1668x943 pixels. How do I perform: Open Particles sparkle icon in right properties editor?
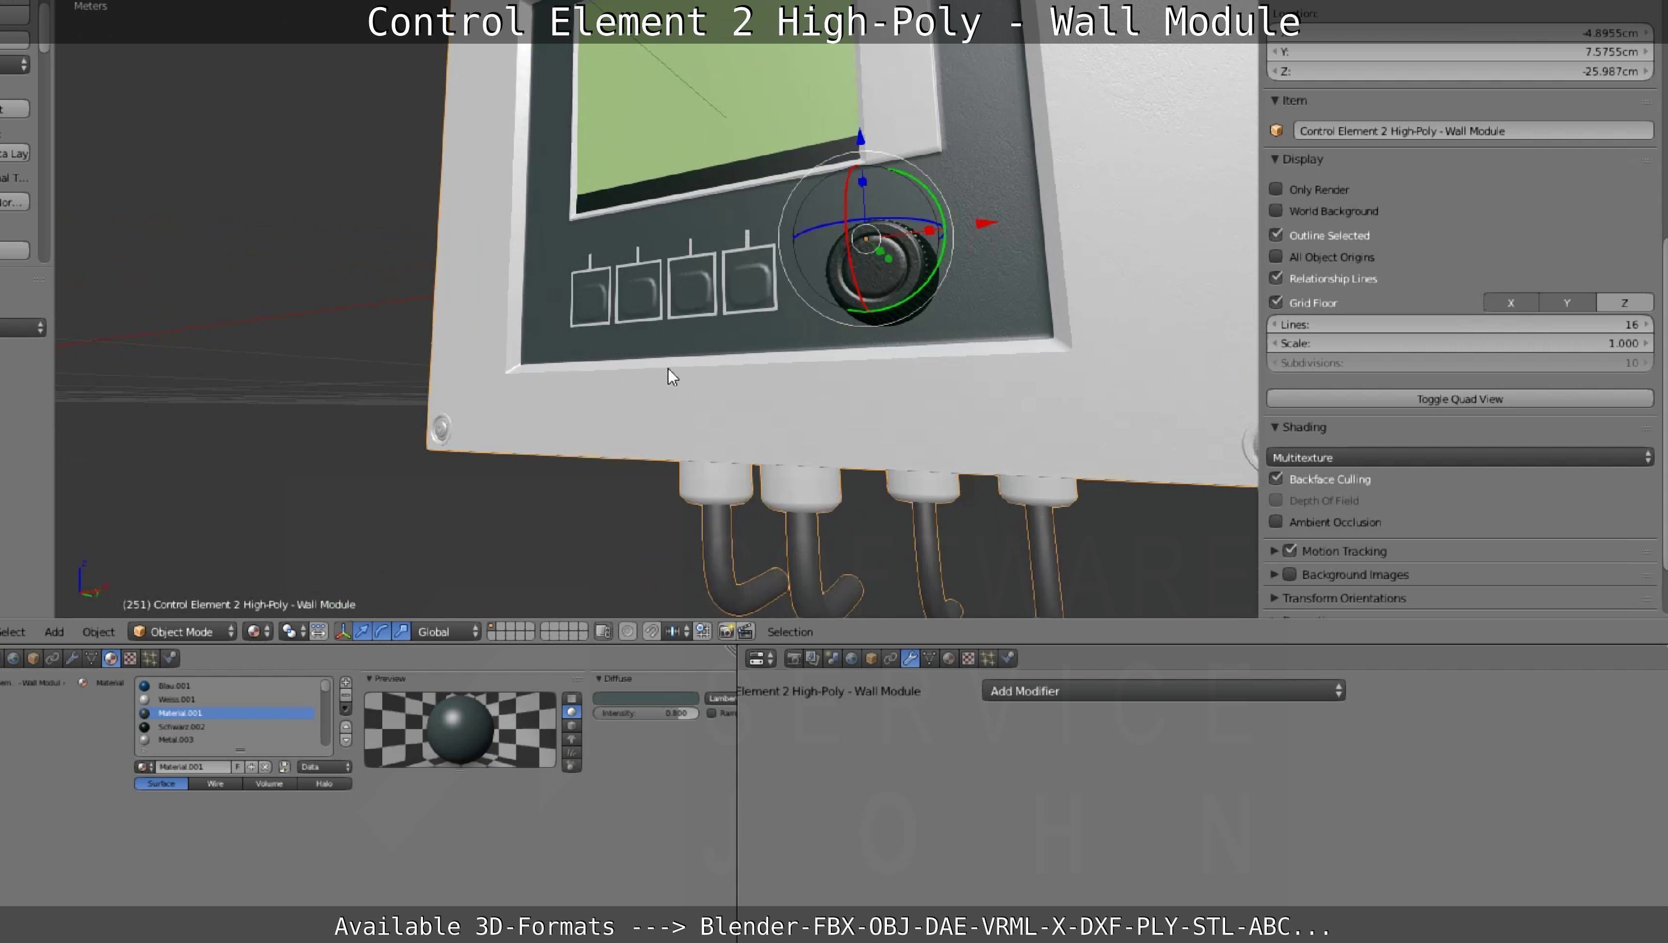pyautogui.click(x=988, y=659)
